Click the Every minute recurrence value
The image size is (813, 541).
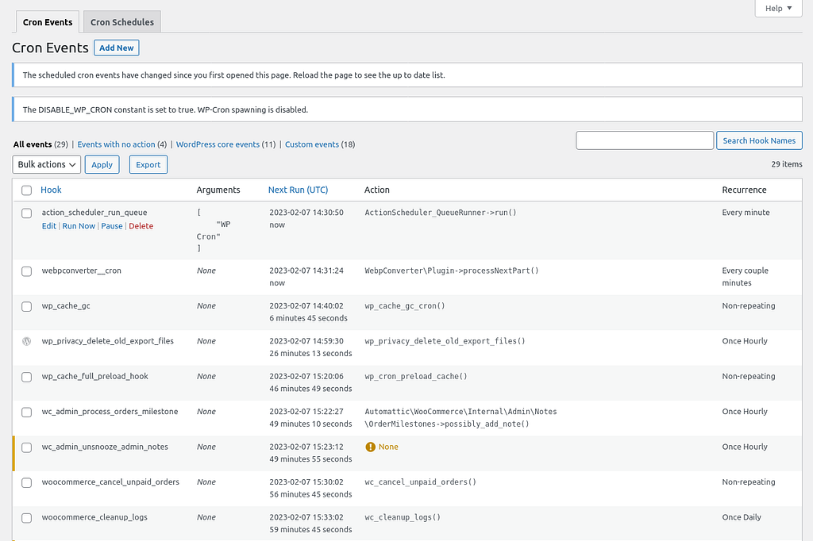(746, 213)
